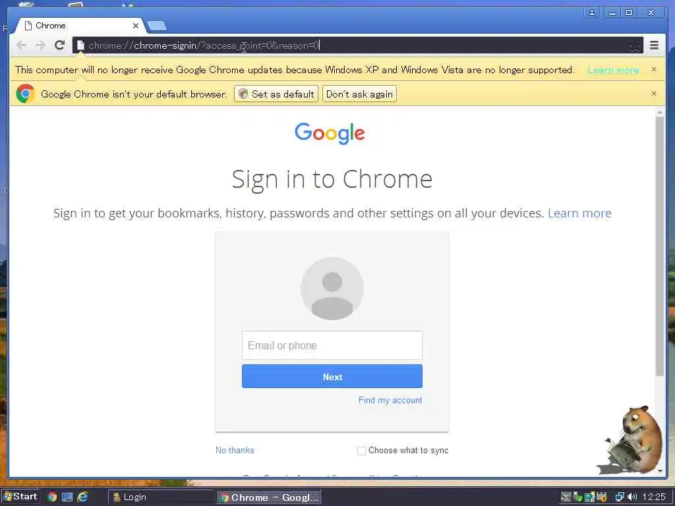Screen dimensions: 675x506
Task: Click the scrollbar up arrow
Action: 659,112
